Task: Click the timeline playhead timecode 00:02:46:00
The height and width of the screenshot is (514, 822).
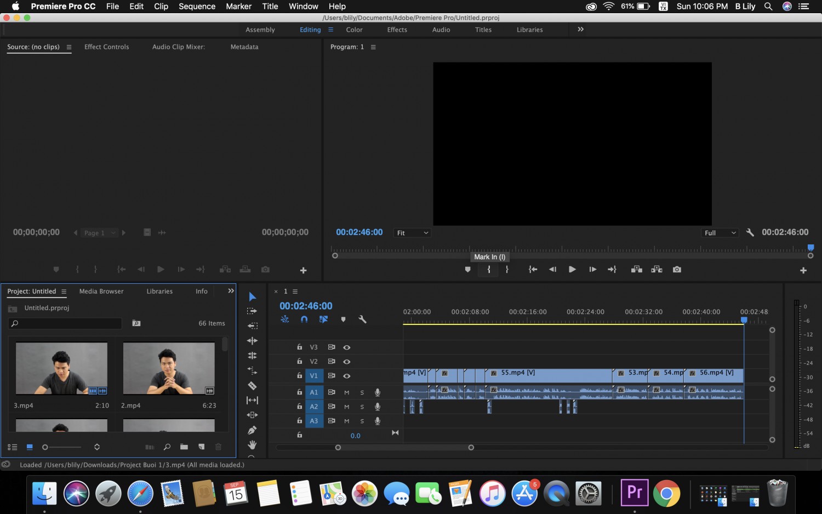Action: [x=306, y=306]
